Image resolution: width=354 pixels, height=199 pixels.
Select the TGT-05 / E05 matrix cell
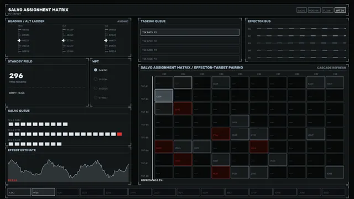click(x=240, y=134)
